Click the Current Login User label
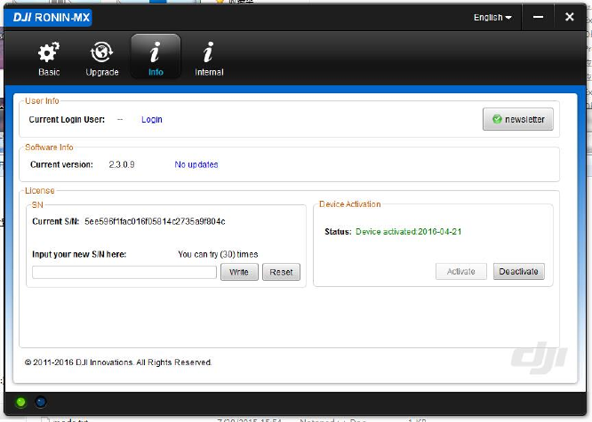This screenshot has width=592, height=422. click(67, 120)
